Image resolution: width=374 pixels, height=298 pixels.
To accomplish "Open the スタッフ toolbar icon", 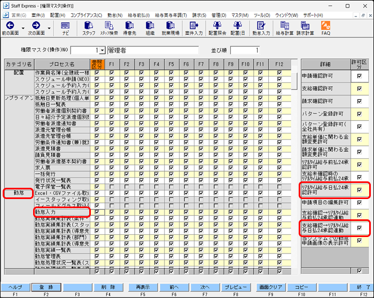I will tap(89, 28).
